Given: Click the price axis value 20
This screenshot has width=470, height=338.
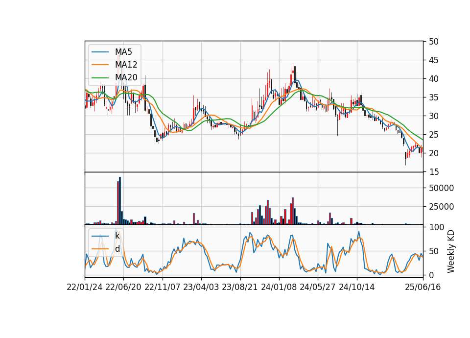Looking at the screenshot, I should point(434,153).
